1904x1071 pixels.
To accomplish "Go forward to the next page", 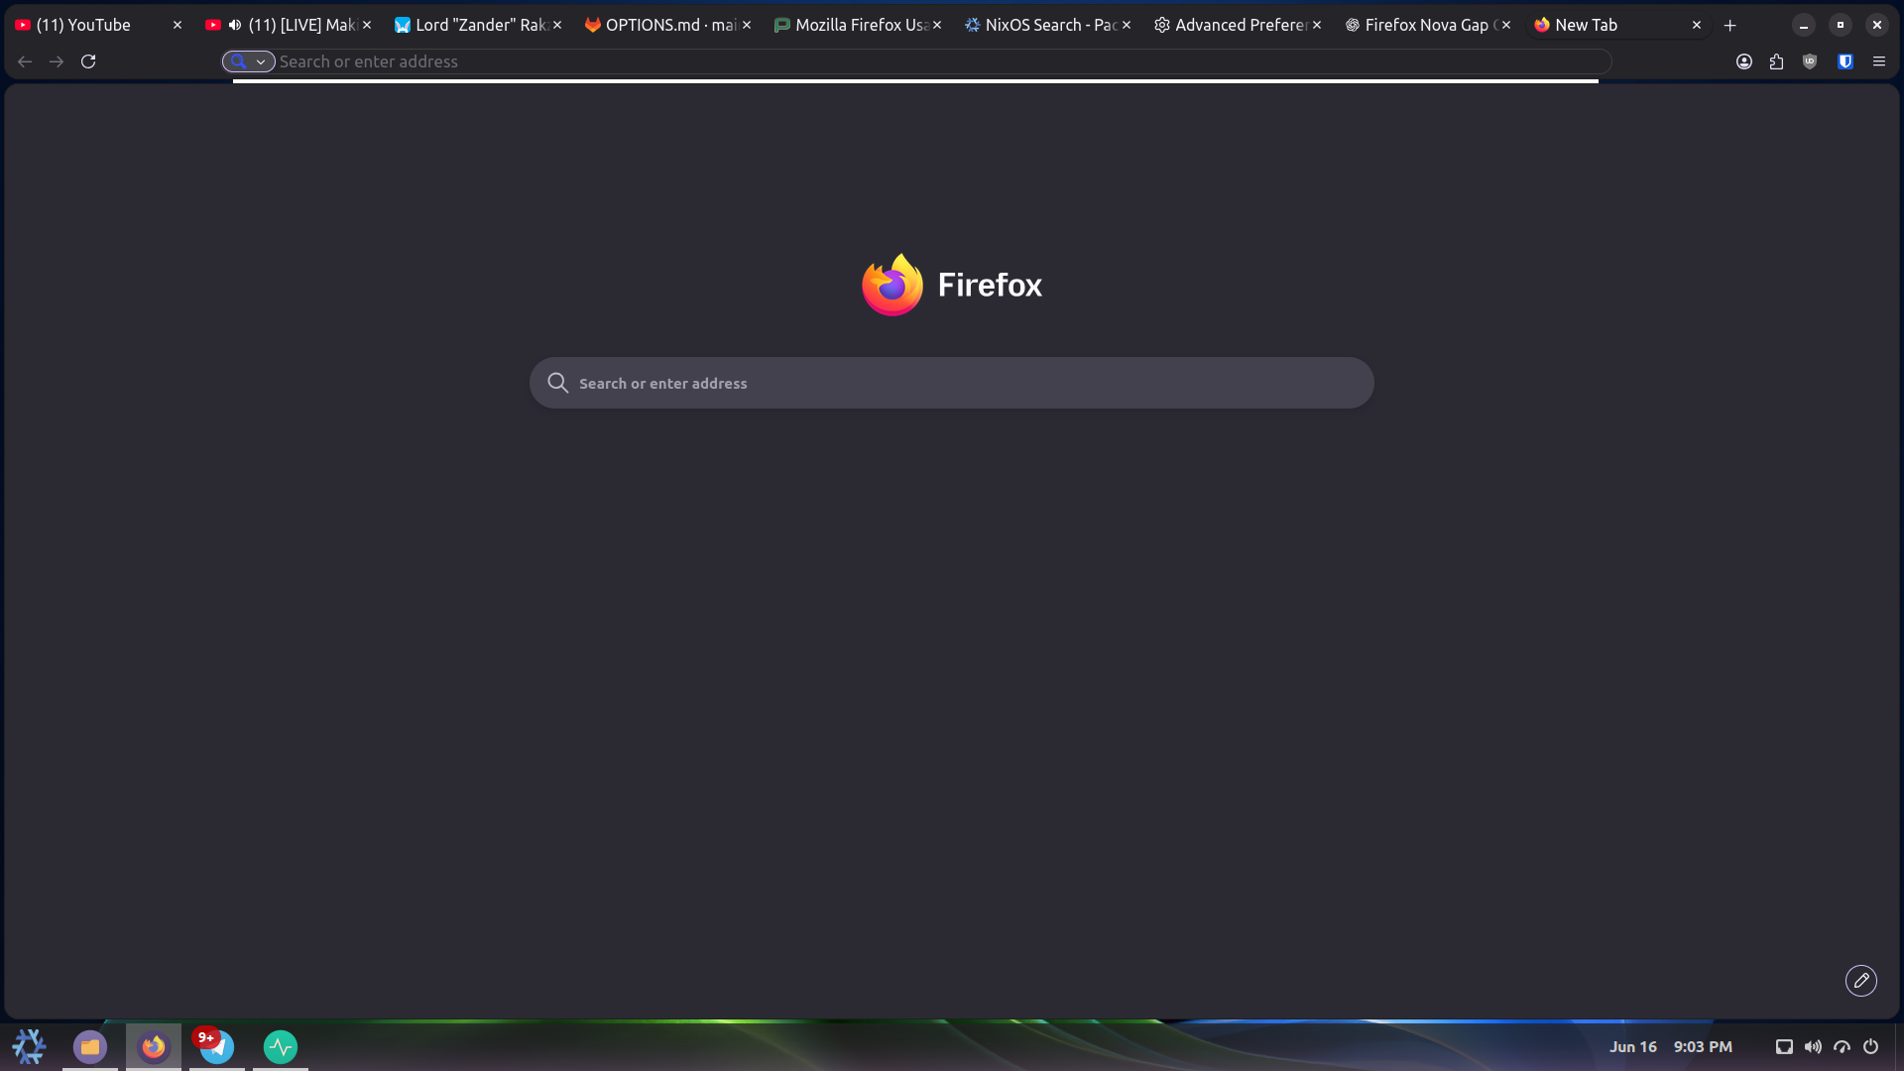I will (x=57, y=61).
